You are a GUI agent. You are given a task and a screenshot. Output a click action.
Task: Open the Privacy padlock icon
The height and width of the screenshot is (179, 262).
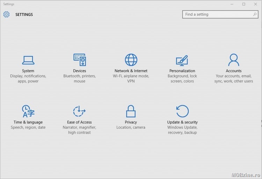click(x=131, y=111)
